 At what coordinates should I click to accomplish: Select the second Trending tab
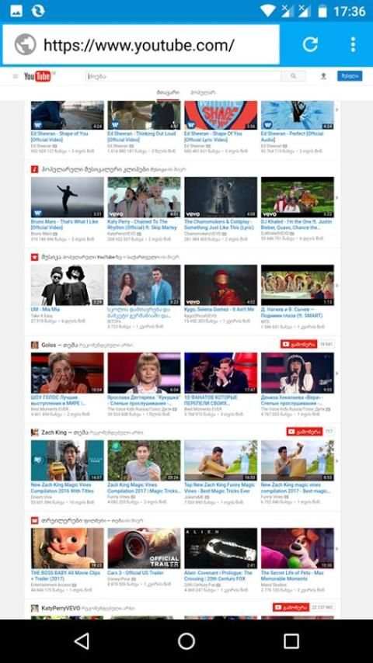tap(203, 92)
